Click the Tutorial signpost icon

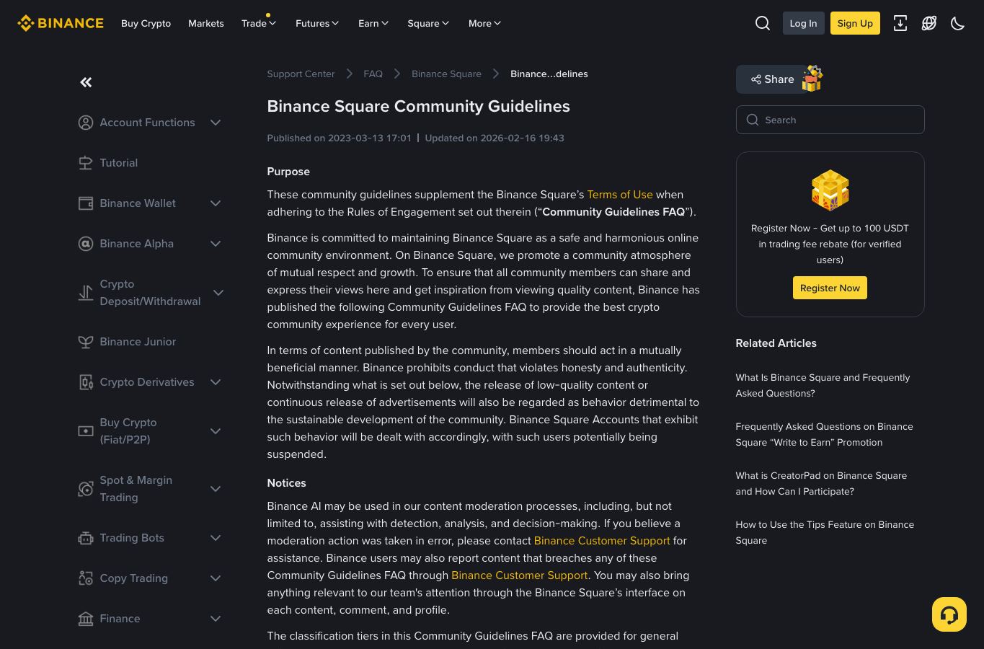86,163
